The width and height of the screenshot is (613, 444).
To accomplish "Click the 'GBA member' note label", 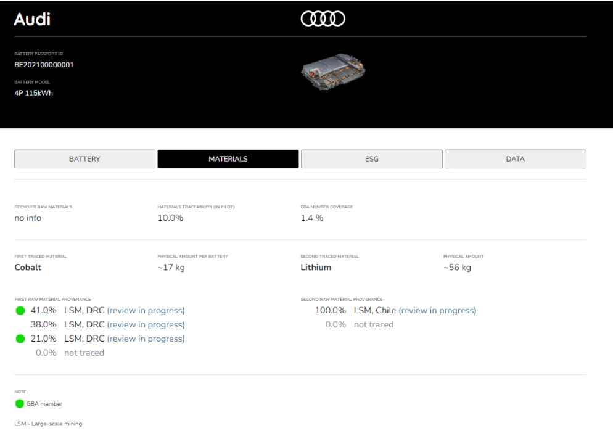I will click(44, 404).
